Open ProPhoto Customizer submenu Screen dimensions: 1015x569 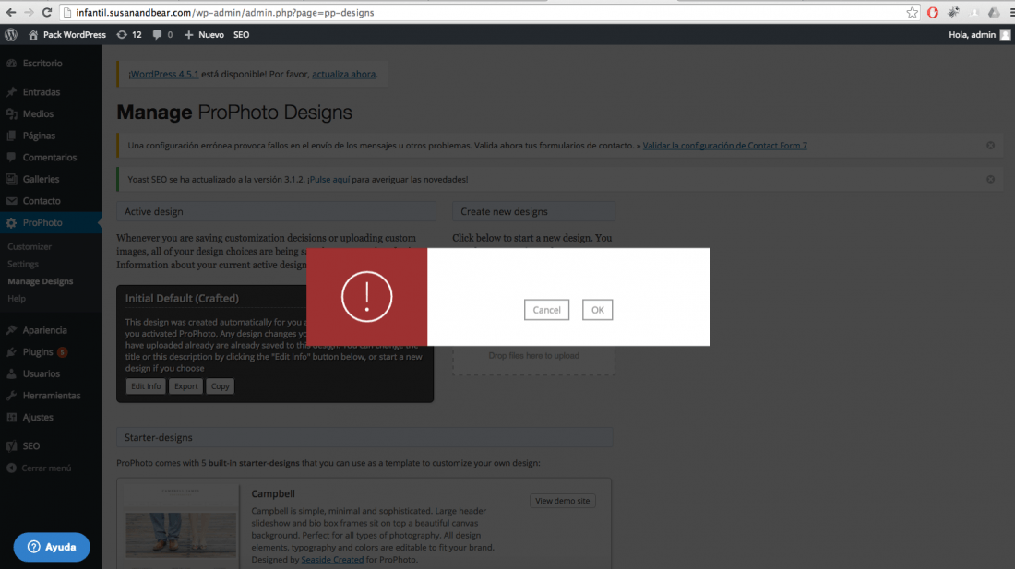point(30,247)
